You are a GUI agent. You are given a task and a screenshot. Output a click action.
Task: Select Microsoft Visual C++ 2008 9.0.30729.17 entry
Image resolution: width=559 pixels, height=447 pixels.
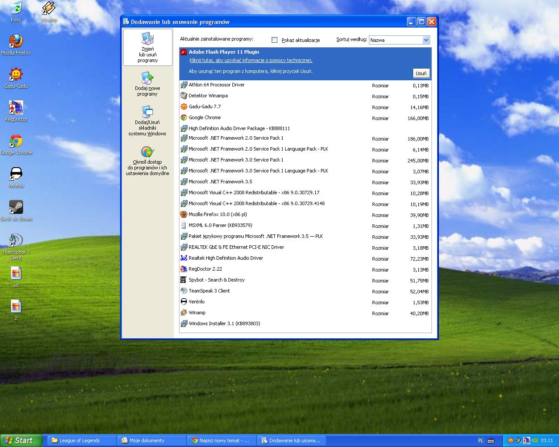click(305, 193)
